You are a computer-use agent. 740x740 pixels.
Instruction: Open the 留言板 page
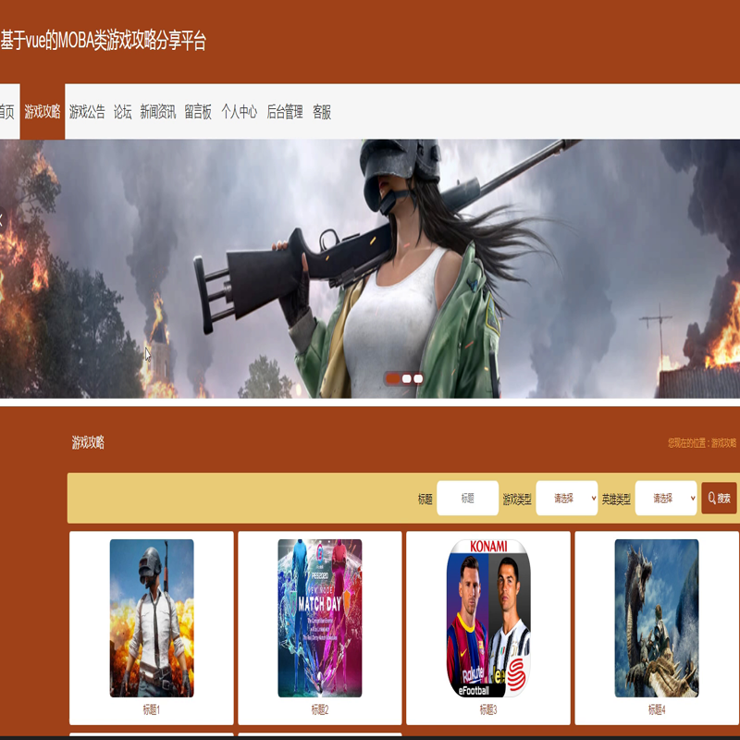198,112
